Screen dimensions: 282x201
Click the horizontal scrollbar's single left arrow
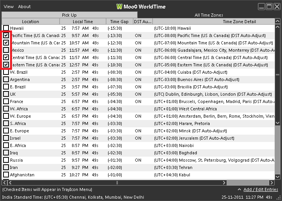[x=10, y=182]
